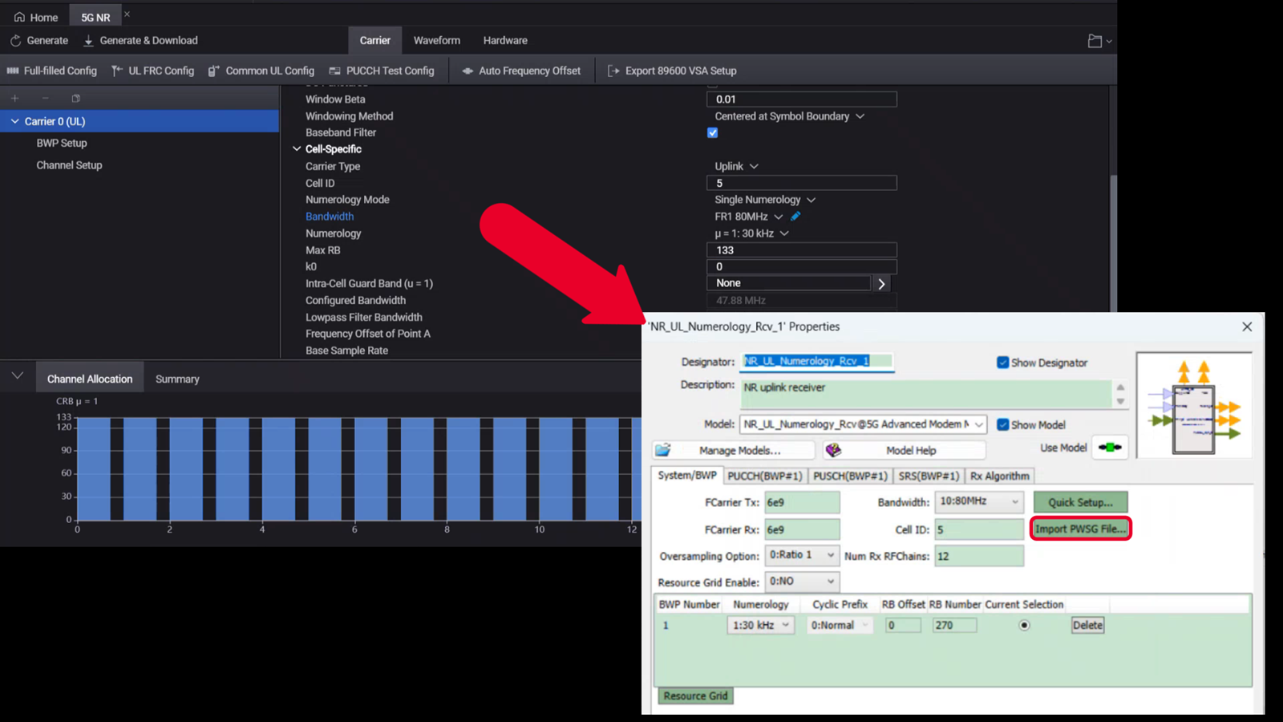1283x722 pixels.
Task: Click the Quick Setup button
Action: pos(1080,501)
